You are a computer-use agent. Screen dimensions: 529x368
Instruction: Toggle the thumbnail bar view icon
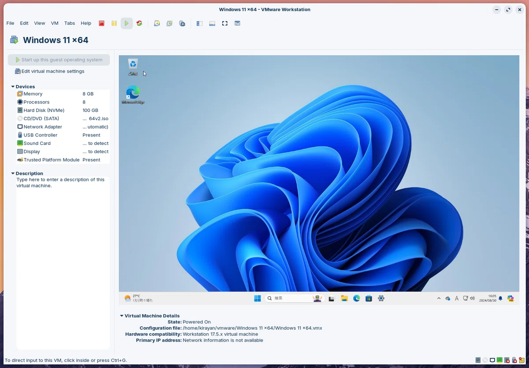point(212,23)
